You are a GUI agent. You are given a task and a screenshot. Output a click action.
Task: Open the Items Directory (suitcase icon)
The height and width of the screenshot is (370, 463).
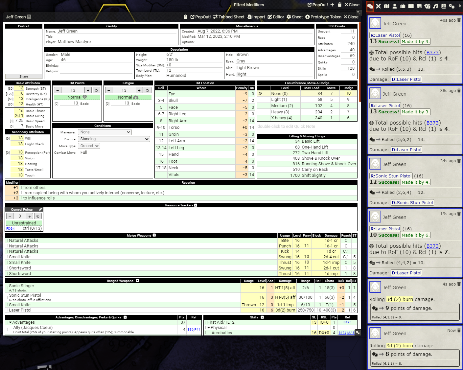[x=402, y=6]
